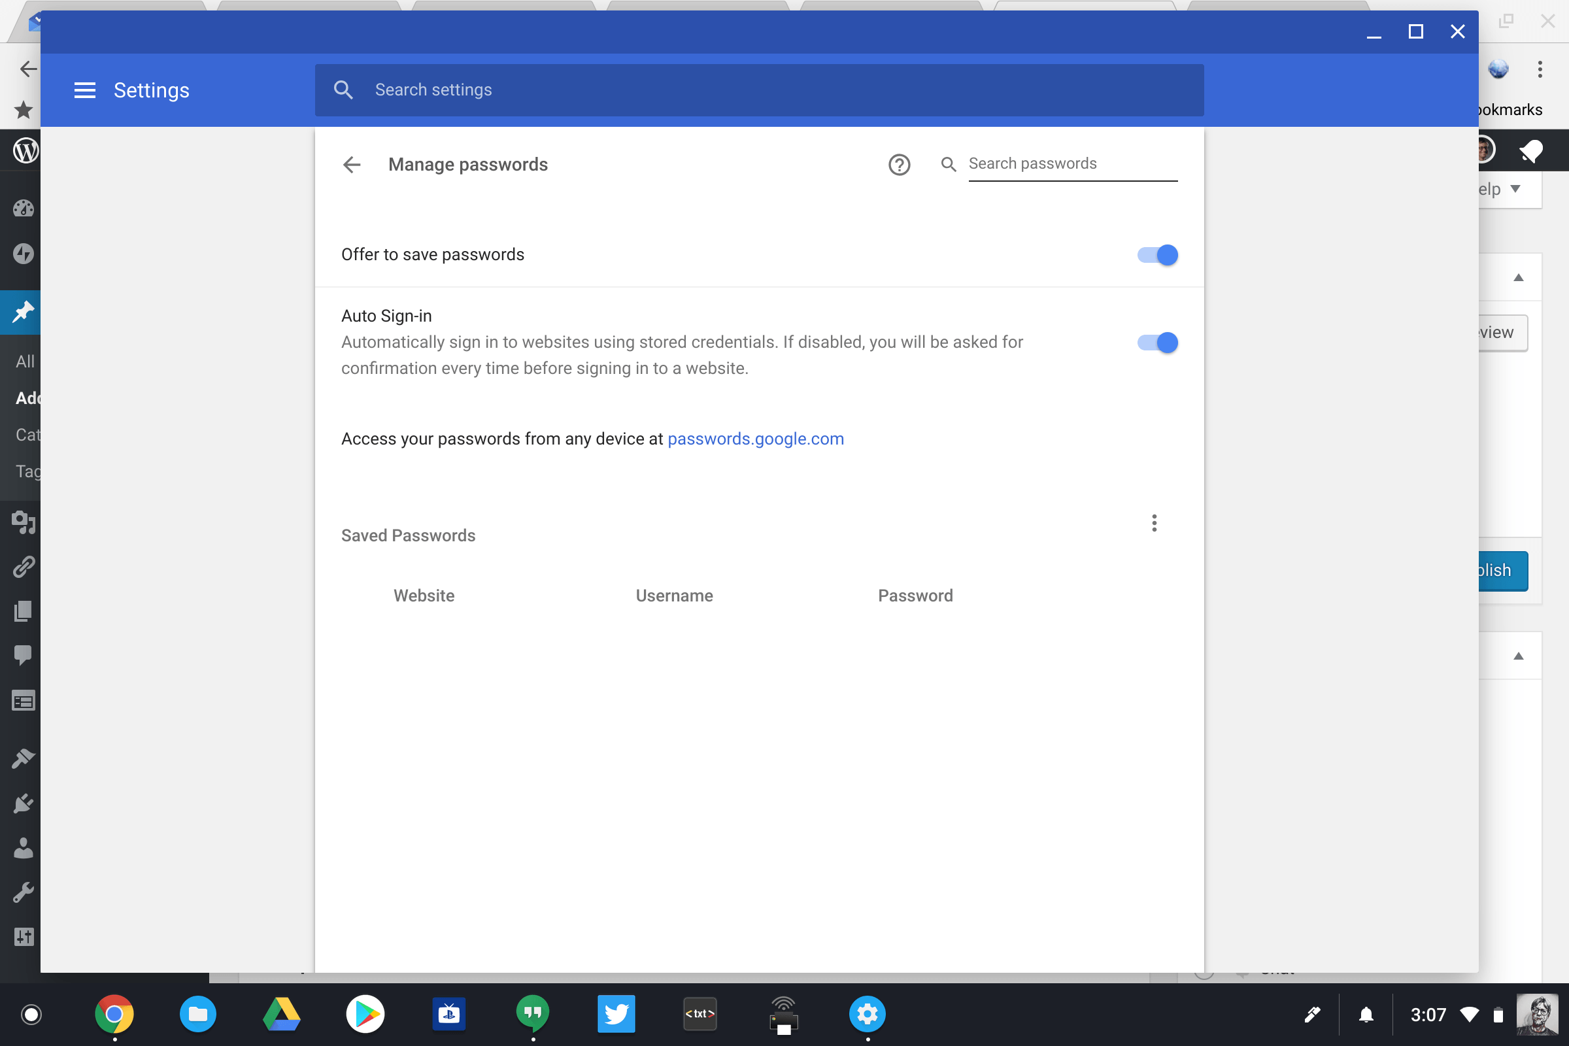The height and width of the screenshot is (1046, 1569).
Task: Open the passwords help question mark icon
Action: 900,165
